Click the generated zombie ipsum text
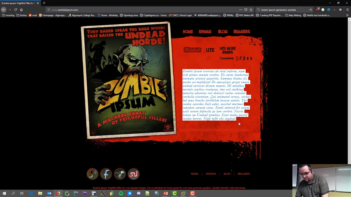 216,95
